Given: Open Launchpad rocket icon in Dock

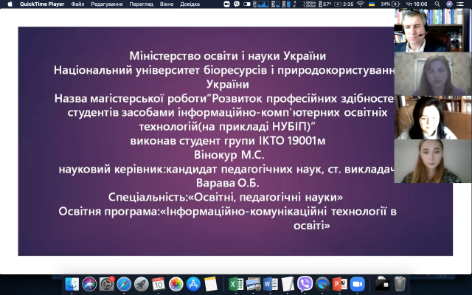Looking at the screenshot, I should pyautogui.click(x=141, y=284).
